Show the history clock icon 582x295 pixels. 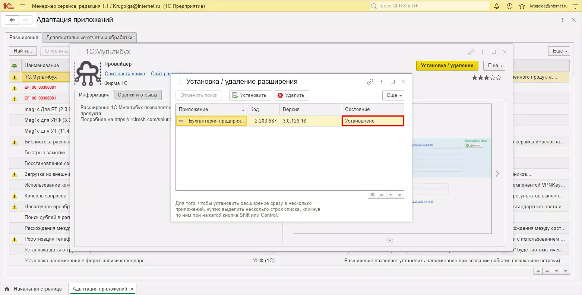pos(509,6)
